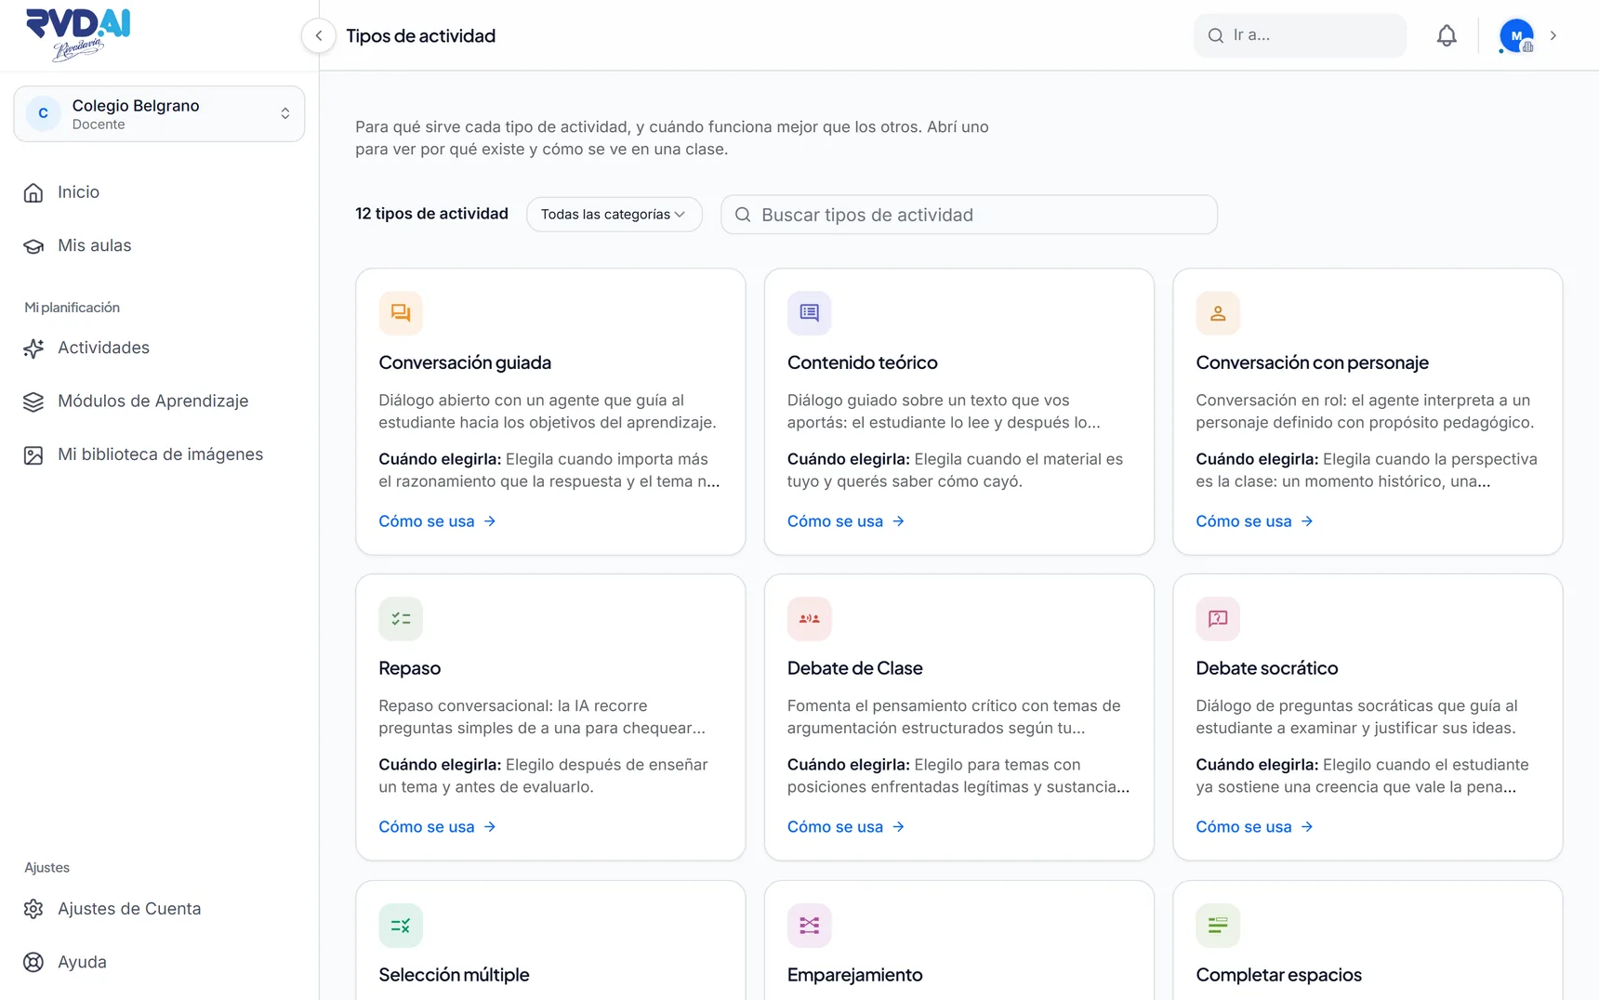Open Cómo se usa for Debate socrático
This screenshot has width=1599, height=1000.
[x=1254, y=827]
